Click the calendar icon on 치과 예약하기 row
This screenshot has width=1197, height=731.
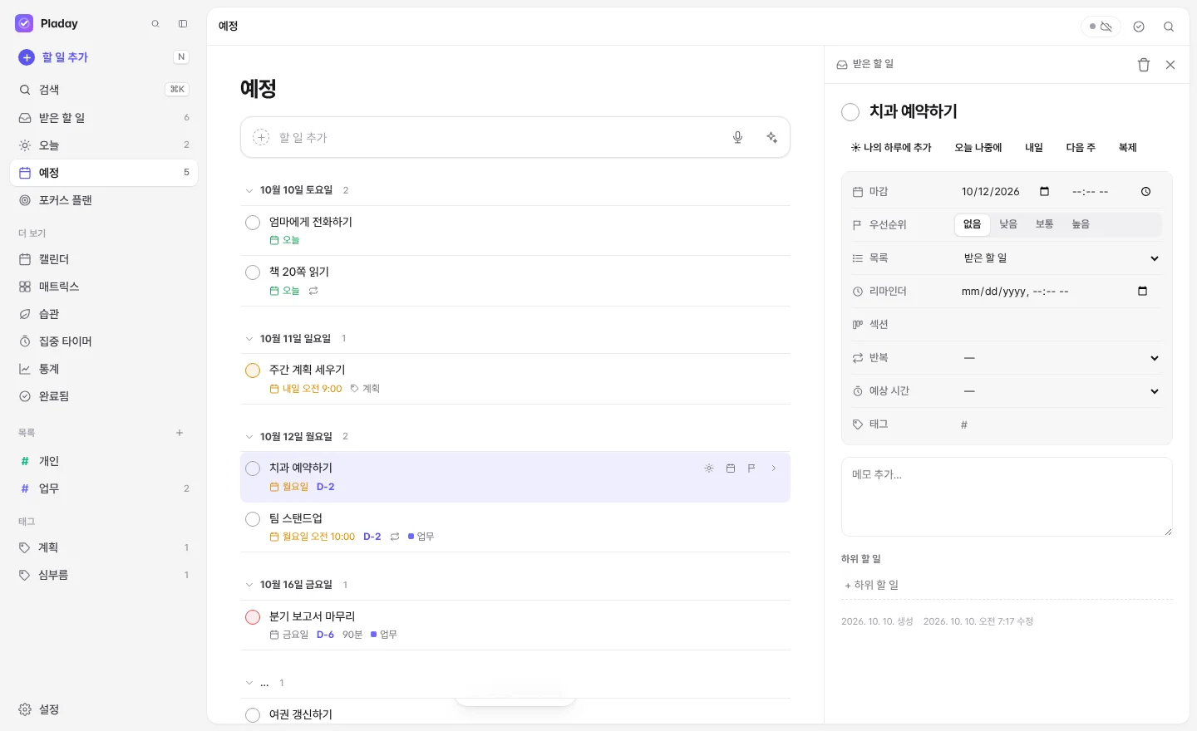click(x=731, y=469)
